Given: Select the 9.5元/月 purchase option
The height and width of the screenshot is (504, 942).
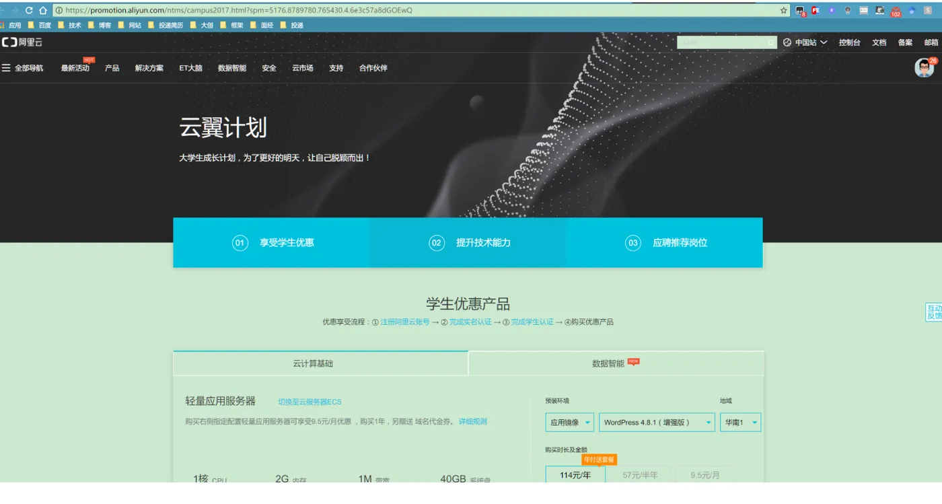Looking at the screenshot, I should point(705,474).
